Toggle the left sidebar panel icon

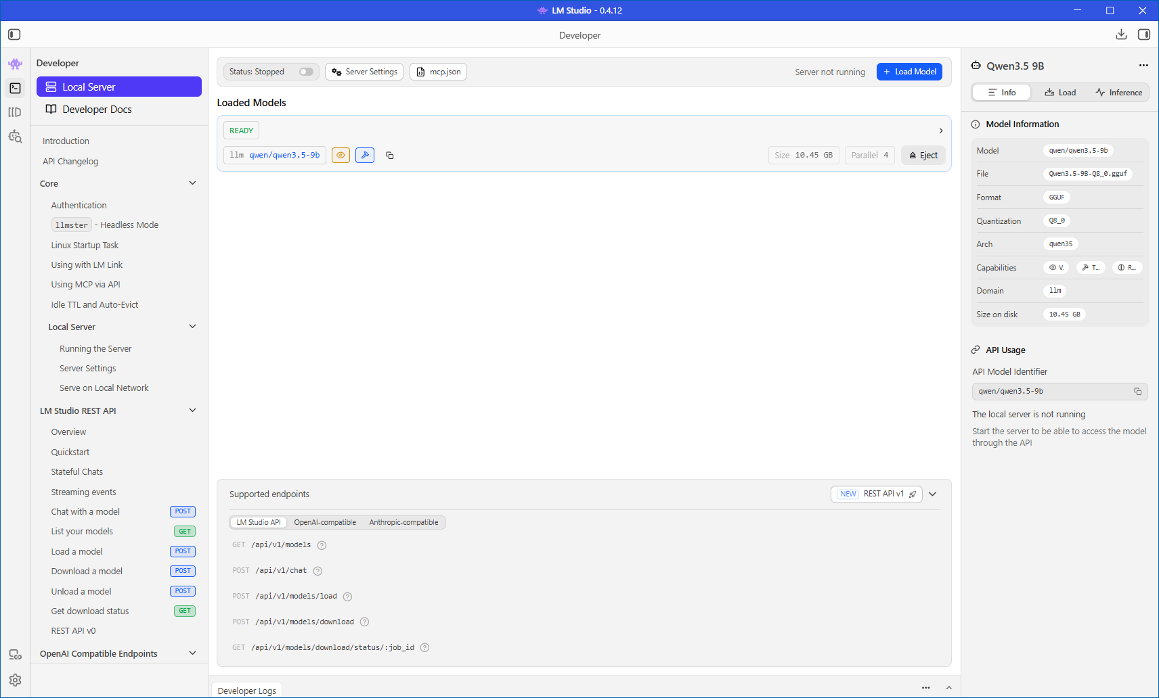pos(14,34)
